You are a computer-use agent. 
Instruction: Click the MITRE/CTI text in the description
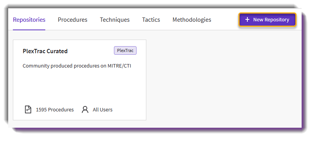pyautogui.click(x=119, y=66)
